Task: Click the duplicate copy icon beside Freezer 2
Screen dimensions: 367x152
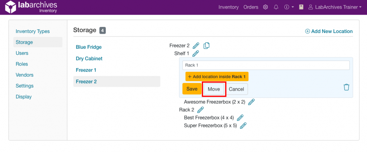Action: (206, 46)
